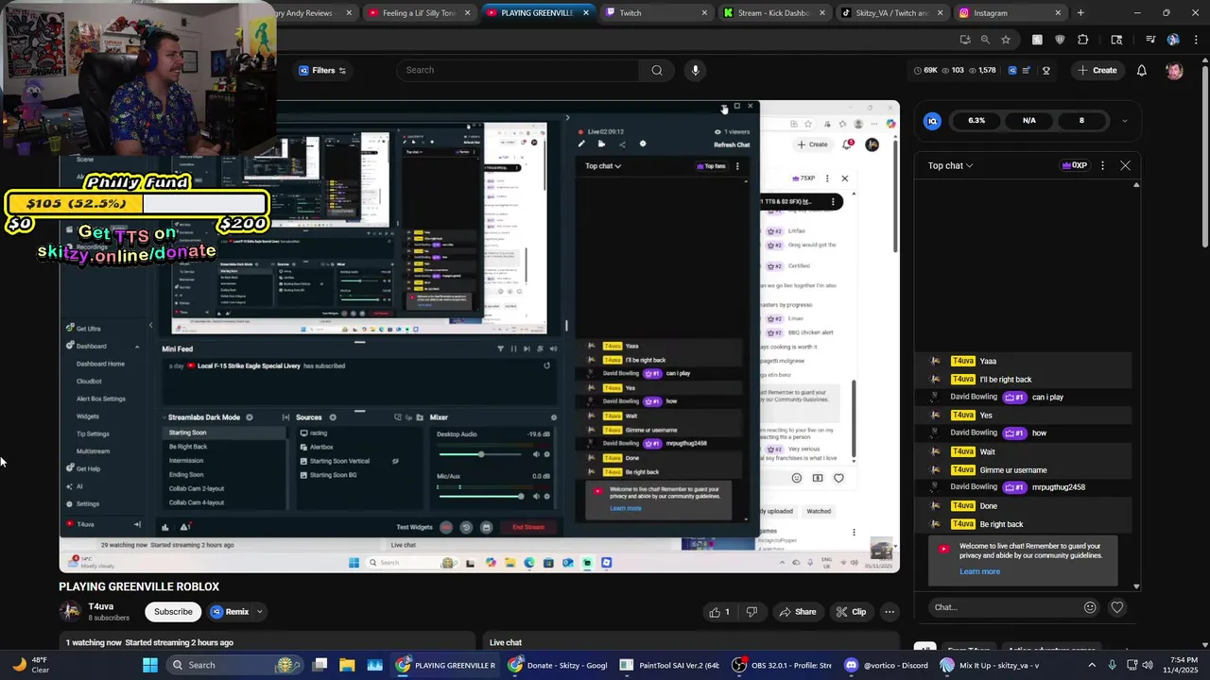Switch to Stream - Kick Dashboard tab
The height and width of the screenshot is (680, 1210).
click(x=773, y=13)
